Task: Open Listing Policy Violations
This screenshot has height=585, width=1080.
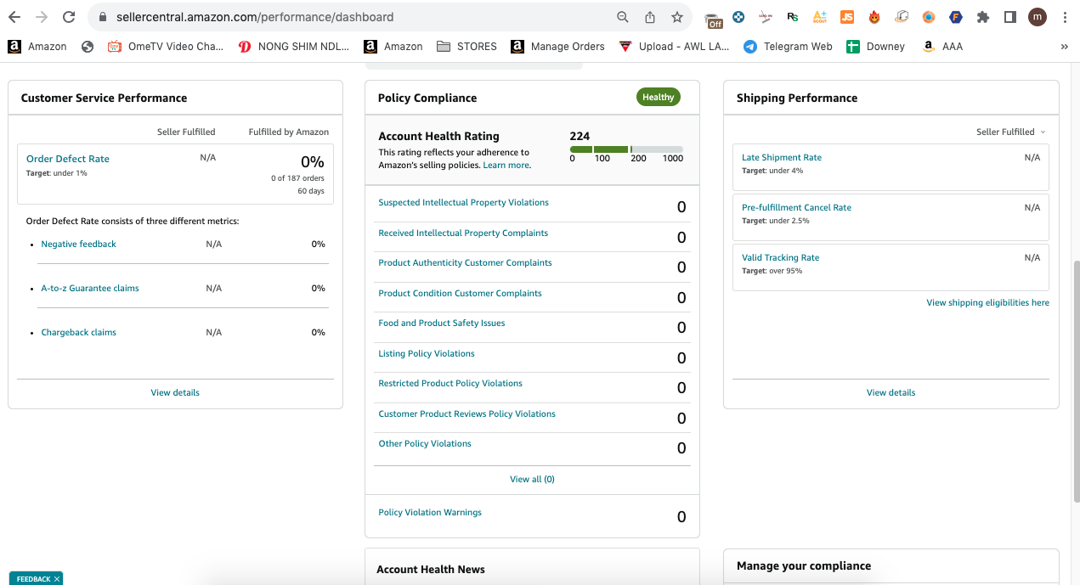Action: [427, 353]
